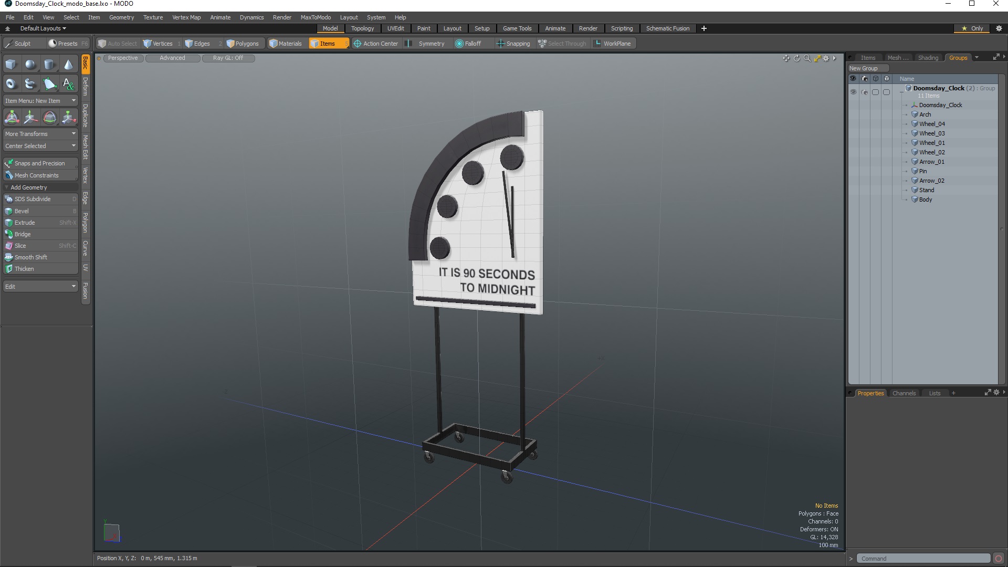Add a cube primitive from the toolbox
The image size is (1008, 567).
click(x=11, y=65)
